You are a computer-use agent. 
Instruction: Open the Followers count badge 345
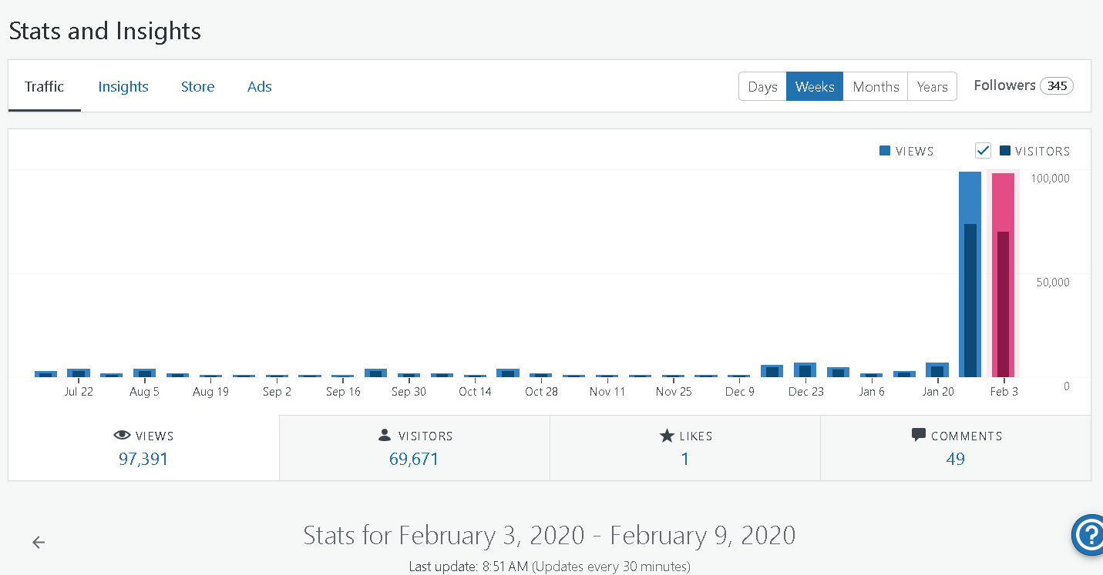coord(1056,86)
